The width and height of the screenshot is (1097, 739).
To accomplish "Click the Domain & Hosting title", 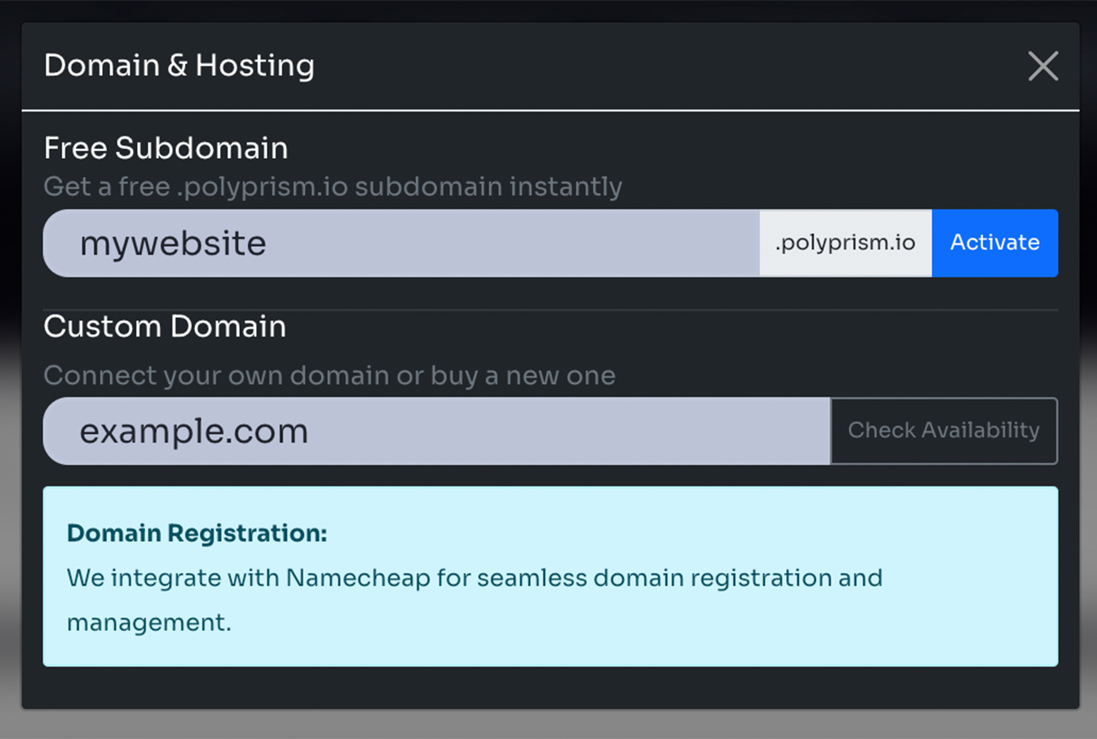I will (x=179, y=65).
